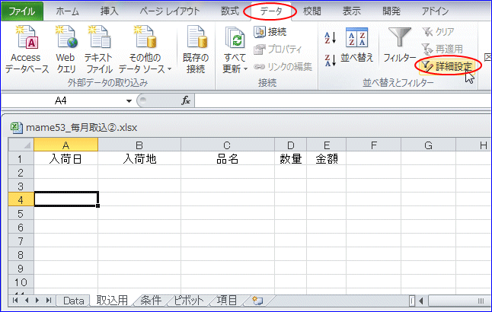The width and height of the screenshot is (492, 312).
Task: Click the Name Box showing A4
Action: pyautogui.click(x=61, y=100)
